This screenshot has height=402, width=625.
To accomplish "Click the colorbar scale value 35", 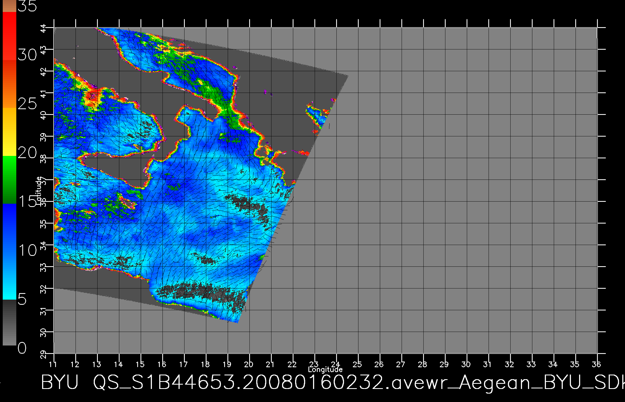I will [x=27, y=6].
